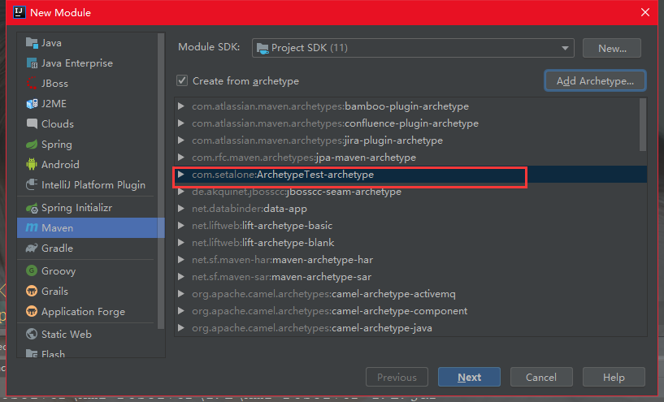
Task: Click the Clouds speech-bubble icon
Action: 32,123
